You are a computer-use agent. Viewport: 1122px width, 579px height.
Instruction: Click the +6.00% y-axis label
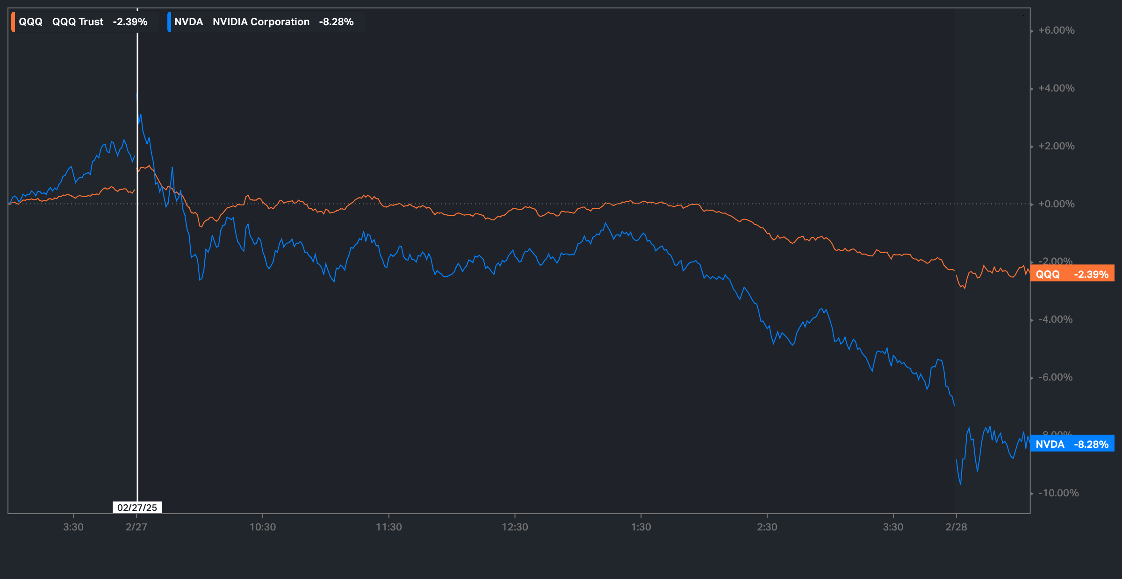[x=1056, y=31]
